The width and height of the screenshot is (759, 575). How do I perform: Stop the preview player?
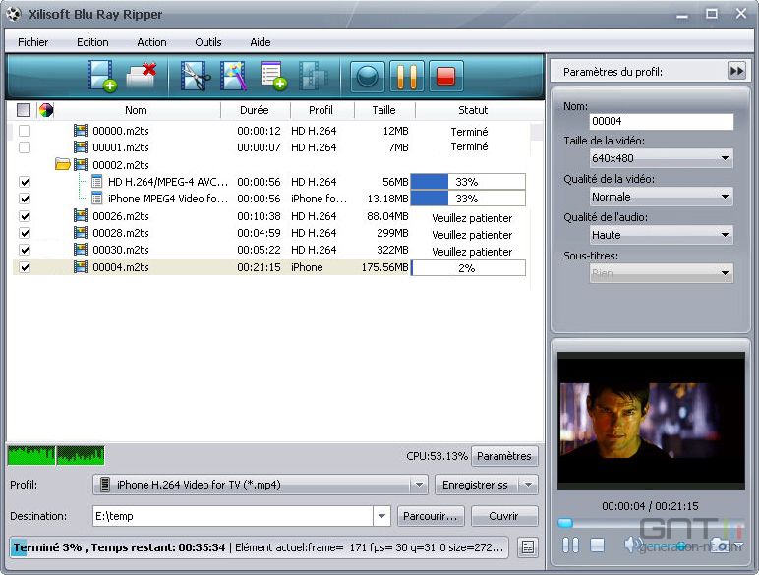(598, 546)
